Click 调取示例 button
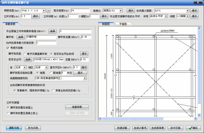Viewport: 204px width, 133px height. click(14, 128)
